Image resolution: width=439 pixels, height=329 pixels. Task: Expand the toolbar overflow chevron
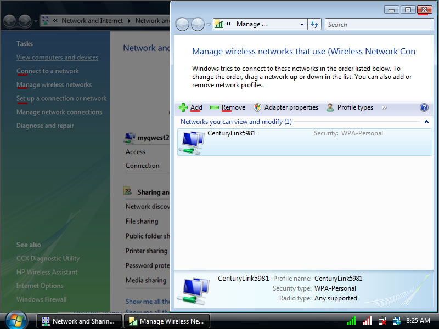click(x=384, y=107)
